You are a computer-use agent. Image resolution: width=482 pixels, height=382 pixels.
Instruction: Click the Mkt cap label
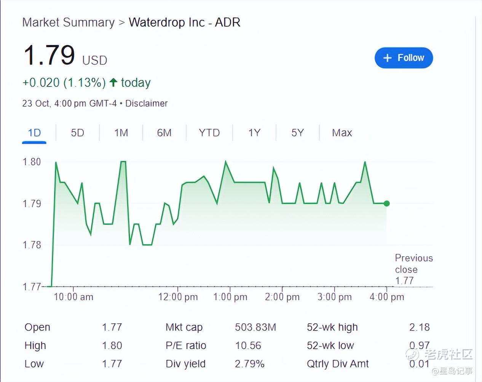point(184,327)
